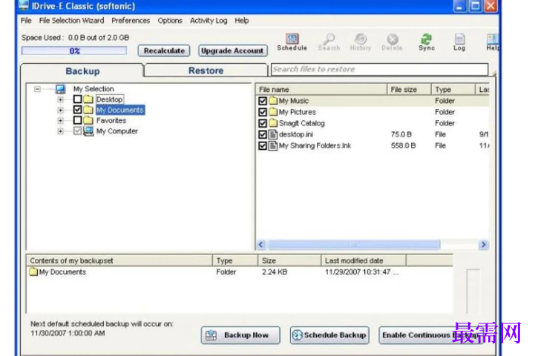Uncheck the SnagIt Catalog checkbox
535x356 pixels.
(x=263, y=123)
